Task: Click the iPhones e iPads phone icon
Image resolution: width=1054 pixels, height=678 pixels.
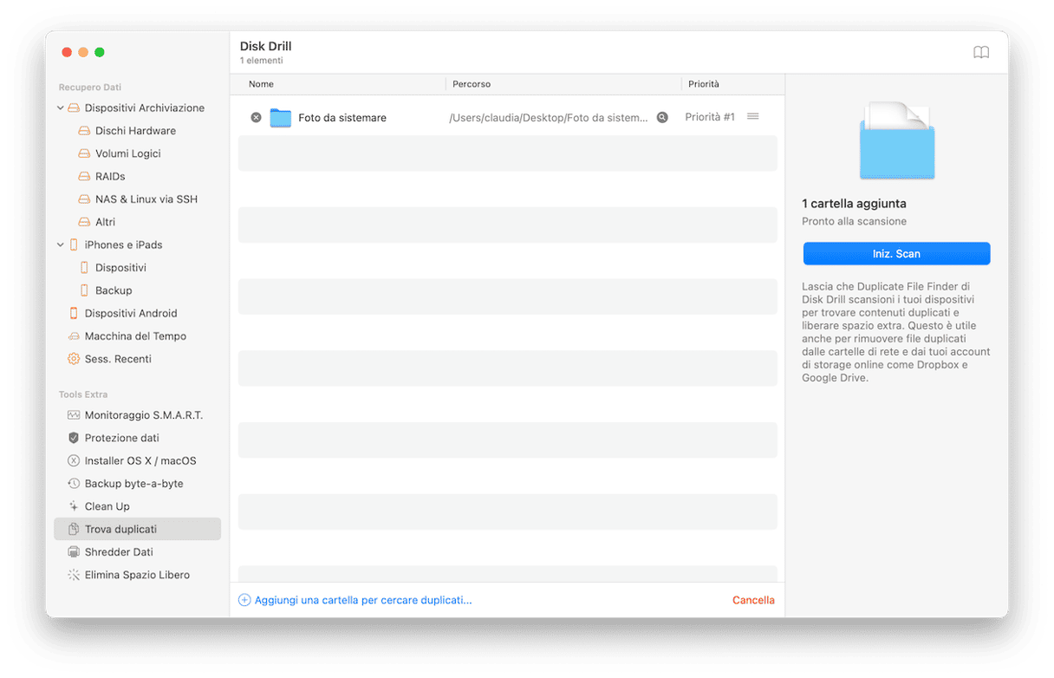Action: [74, 244]
